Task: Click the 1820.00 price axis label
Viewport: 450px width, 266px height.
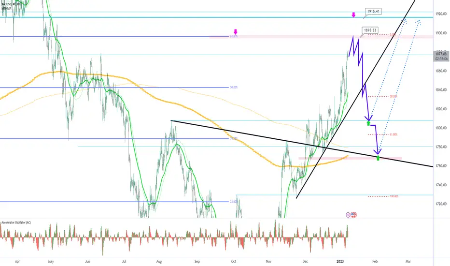Action: pyautogui.click(x=441, y=109)
